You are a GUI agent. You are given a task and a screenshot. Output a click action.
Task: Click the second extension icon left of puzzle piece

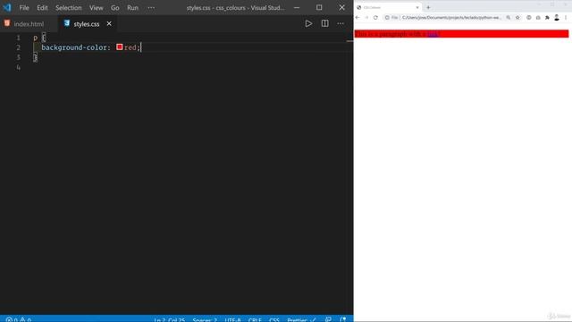point(538,18)
